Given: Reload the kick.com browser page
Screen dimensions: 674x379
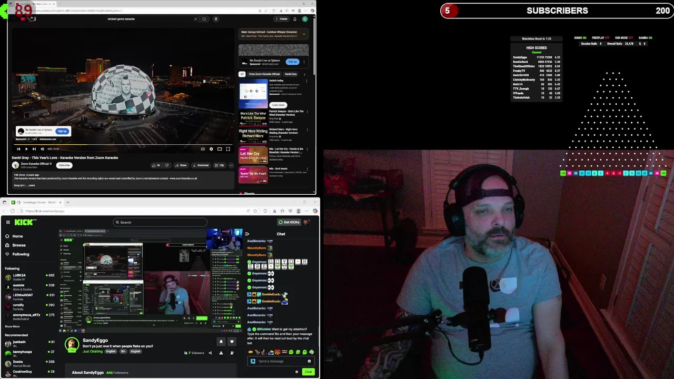Looking at the screenshot, I should click(x=13, y=211).
